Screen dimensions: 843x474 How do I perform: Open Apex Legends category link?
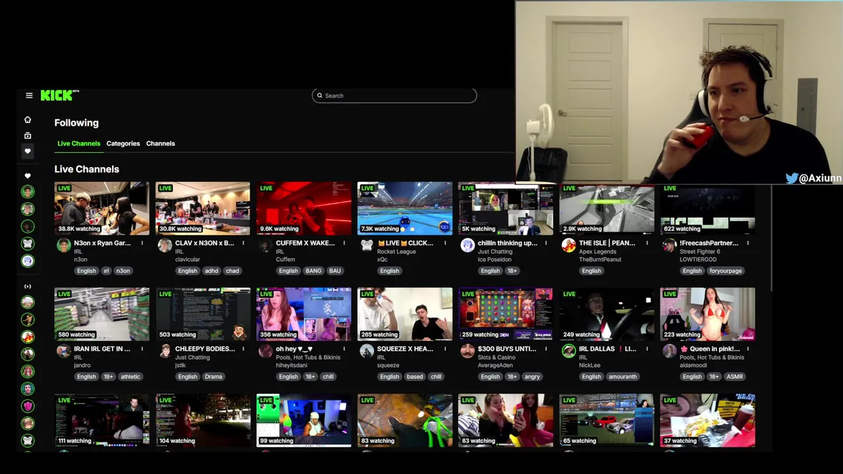pyautogui.click(x=597, y=251)
